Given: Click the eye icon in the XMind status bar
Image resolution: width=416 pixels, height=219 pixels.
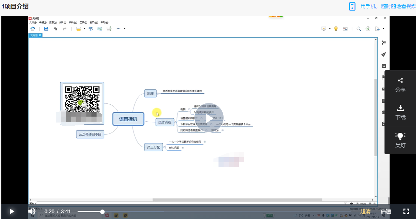Looking at the screenshot, I should 352,204.
